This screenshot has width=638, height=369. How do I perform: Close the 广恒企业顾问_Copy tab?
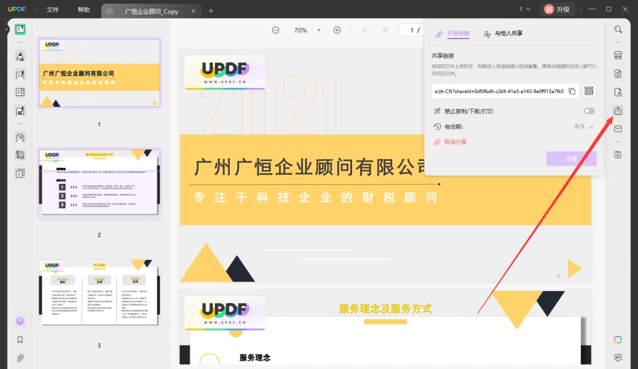[193, 11]
